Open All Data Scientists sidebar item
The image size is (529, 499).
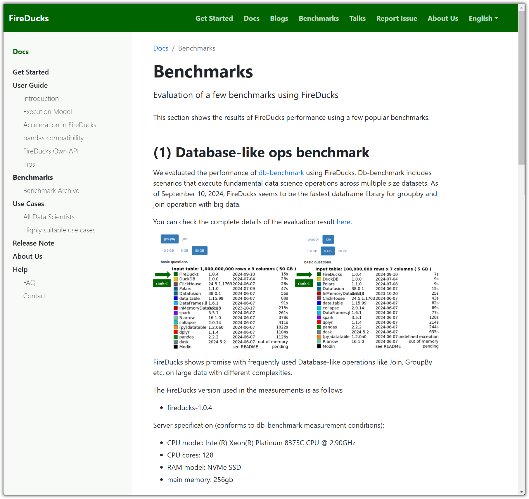49,217
